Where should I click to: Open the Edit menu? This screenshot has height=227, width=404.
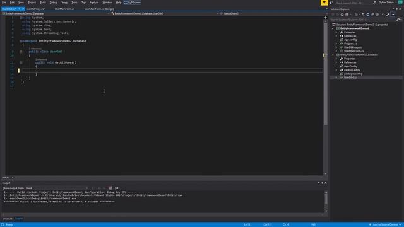click(12, 3)
